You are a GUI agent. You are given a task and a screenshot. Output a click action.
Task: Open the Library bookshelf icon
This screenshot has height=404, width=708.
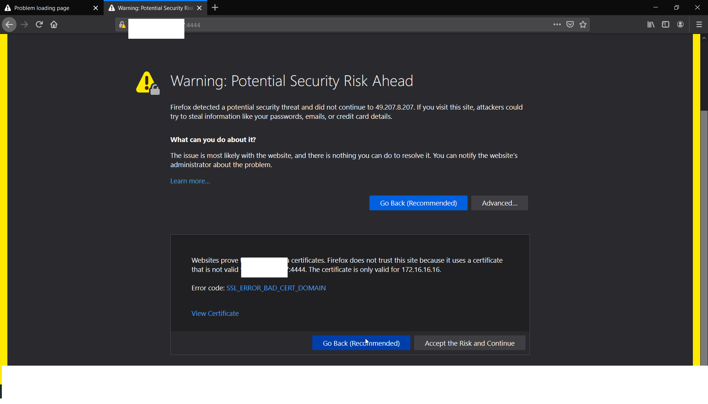pyautogui.click(x=651, y=25)
